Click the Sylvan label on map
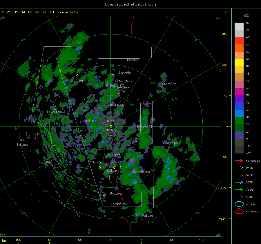The image size is (261, 244). click(111, 86)
